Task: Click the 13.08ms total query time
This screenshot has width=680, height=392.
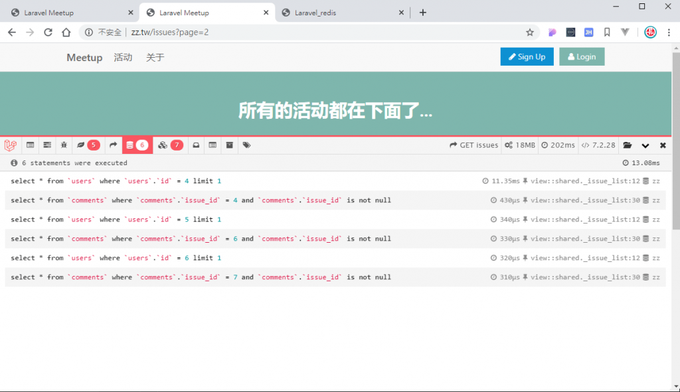Action: 641,163
